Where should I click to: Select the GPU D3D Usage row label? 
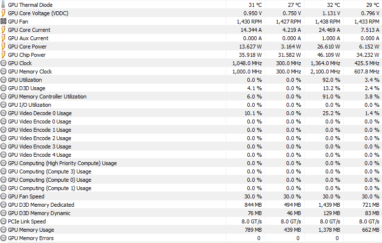26,88
